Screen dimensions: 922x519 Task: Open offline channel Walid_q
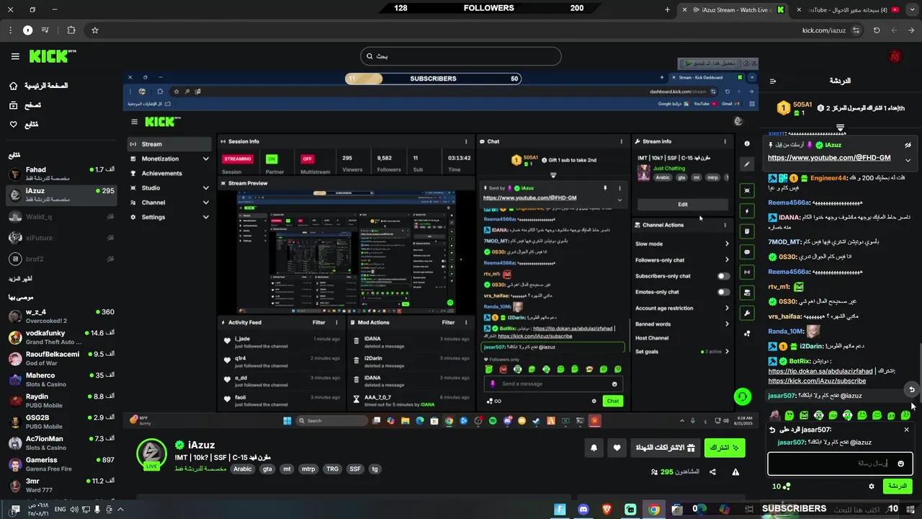[x=61, y=216]
